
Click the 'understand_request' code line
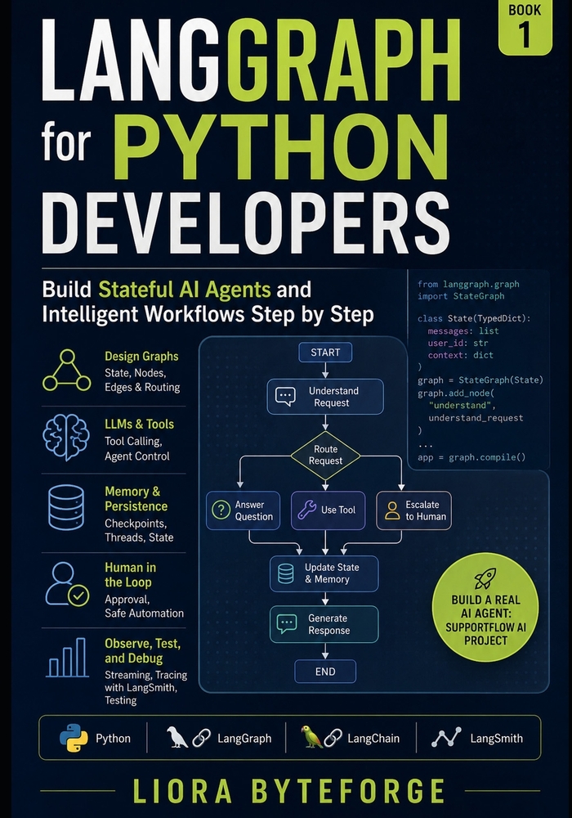tap(476, 418)
